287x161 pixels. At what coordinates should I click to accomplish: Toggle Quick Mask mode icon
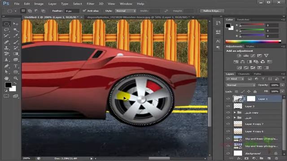tap(6, 96)
